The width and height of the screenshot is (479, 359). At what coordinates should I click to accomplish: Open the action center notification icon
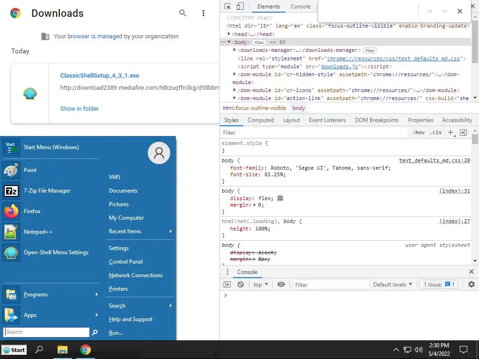464,350
